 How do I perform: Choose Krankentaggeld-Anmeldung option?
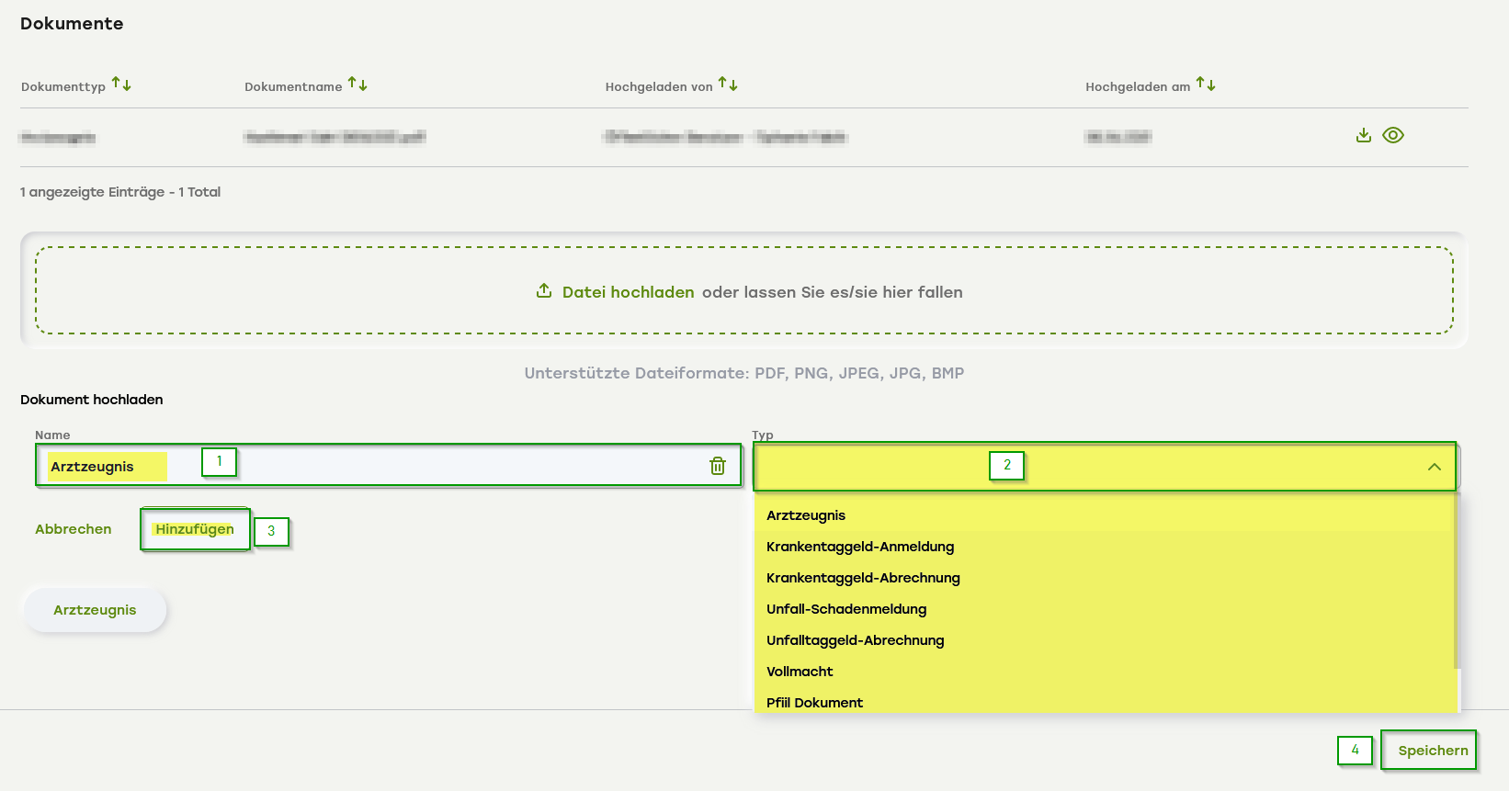860,547
